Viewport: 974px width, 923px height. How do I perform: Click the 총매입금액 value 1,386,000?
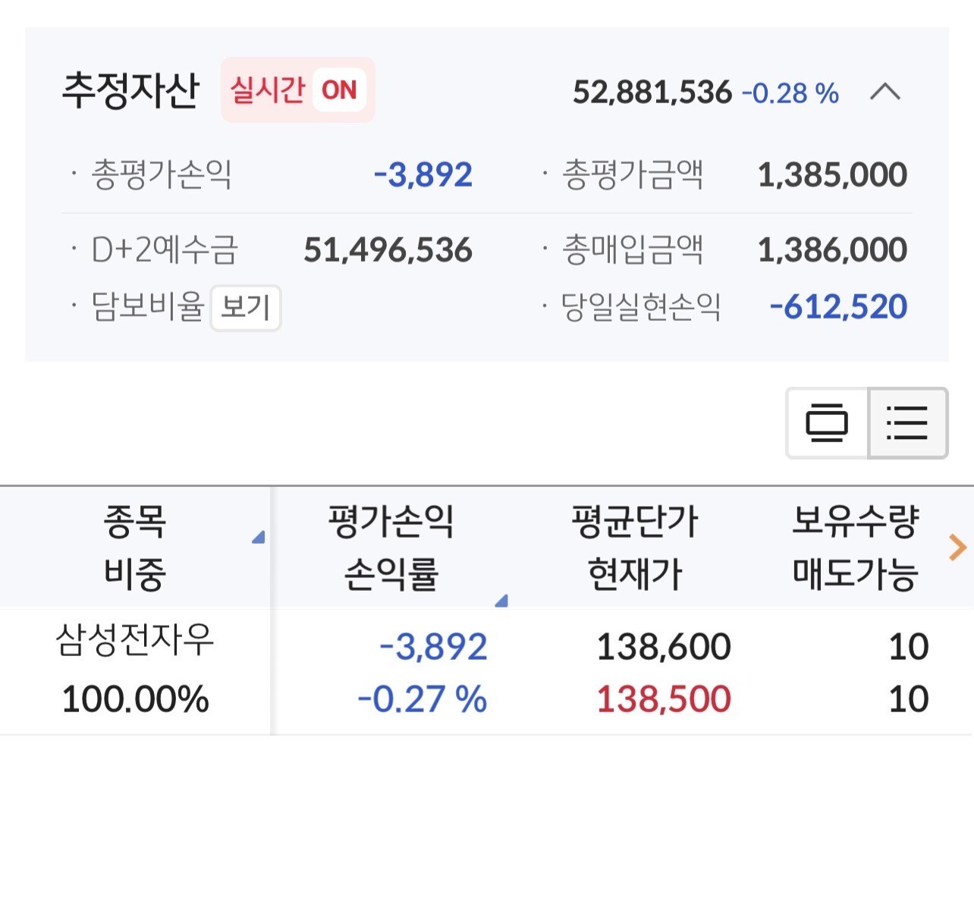point(832,250)
